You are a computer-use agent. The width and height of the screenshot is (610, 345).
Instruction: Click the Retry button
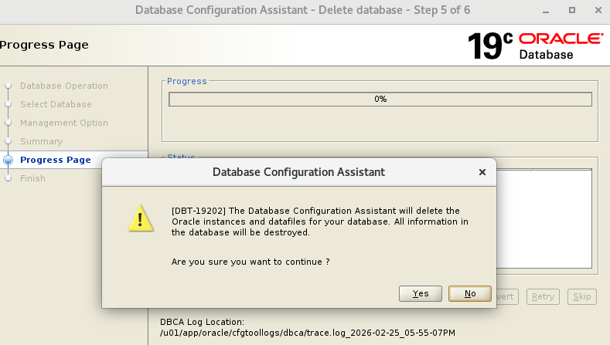[x=543, y=297]
